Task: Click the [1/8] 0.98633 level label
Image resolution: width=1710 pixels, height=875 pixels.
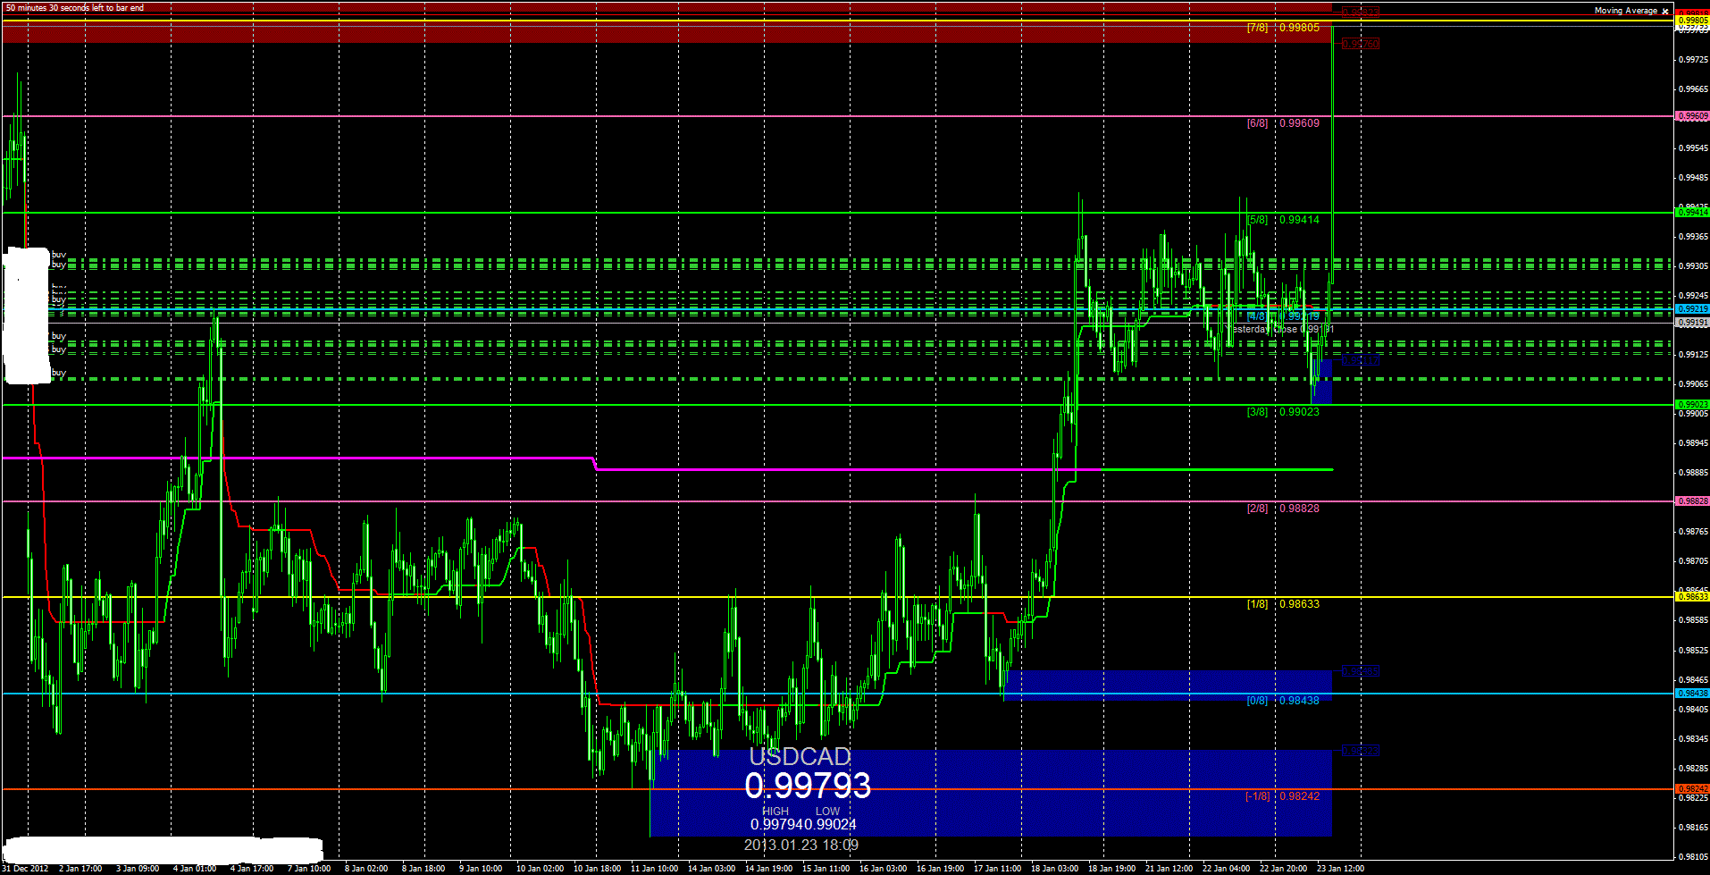Action: coord(1283,604)
